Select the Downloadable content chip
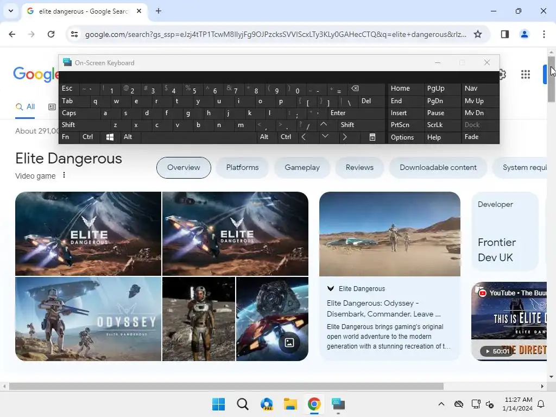Viewport: 556px width, 417px height. [x=438, y=167]
